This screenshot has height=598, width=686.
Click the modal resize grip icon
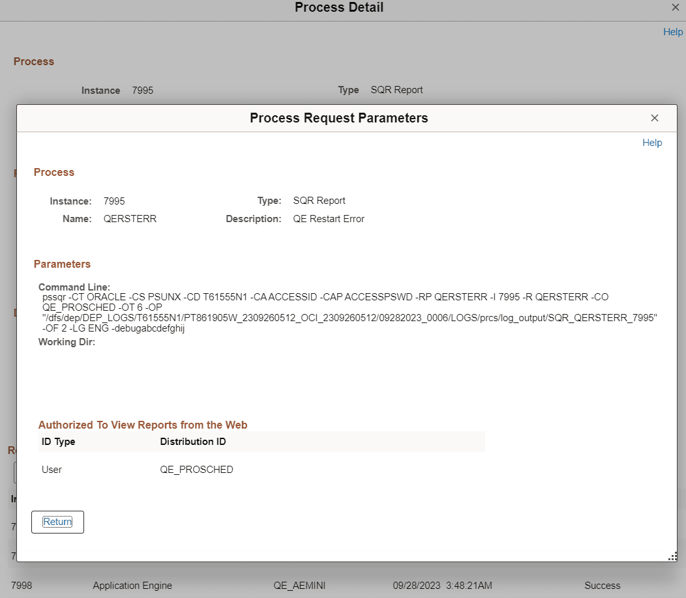pos(672,556)
